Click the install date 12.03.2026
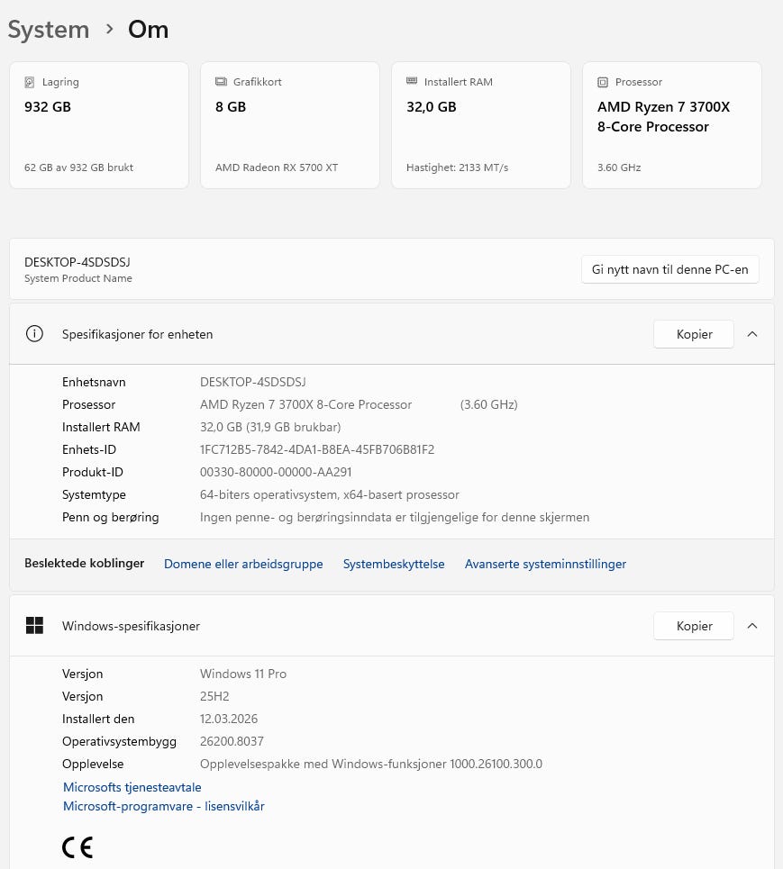The width and height of the screenshot is (783, 869). click(x=229, y=719)
